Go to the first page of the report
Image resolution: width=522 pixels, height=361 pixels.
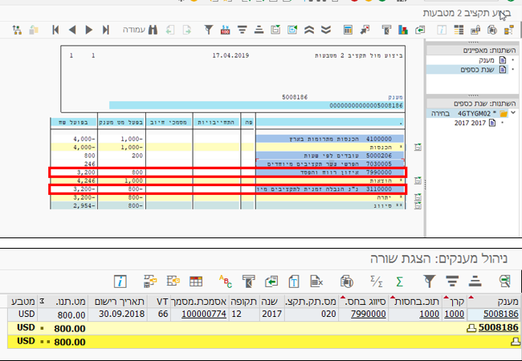coord(55,30)
